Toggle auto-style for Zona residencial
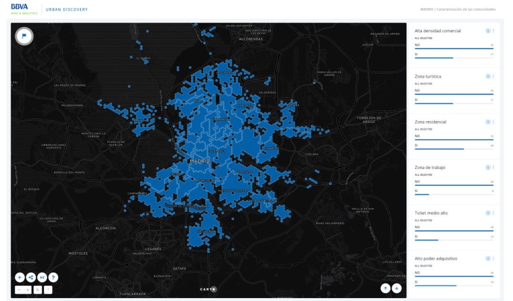Viewport: 513px width, 301px height. (x=488, y=122)
